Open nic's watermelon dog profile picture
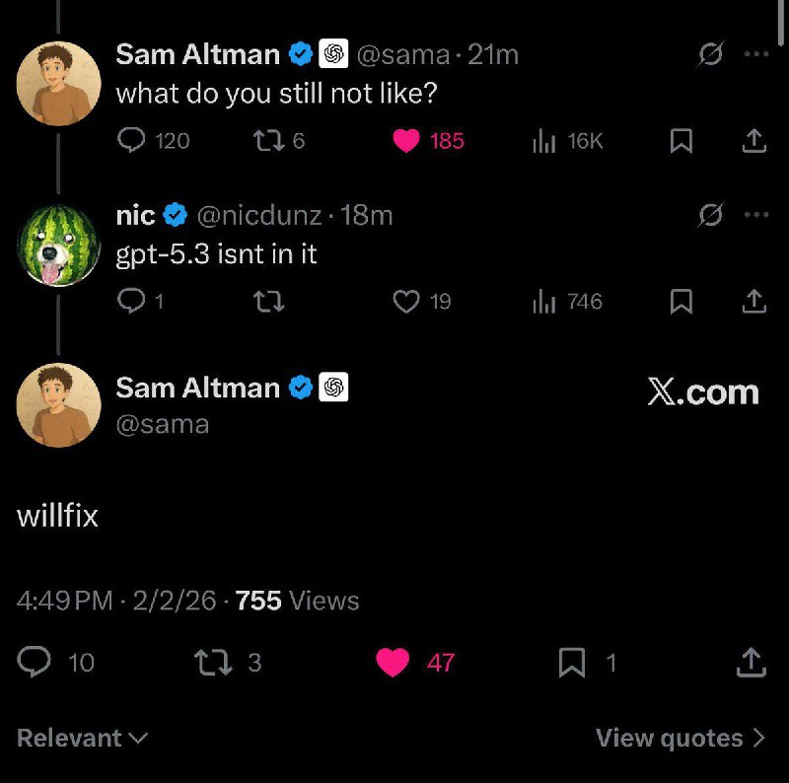Image resolution: width=789 pixels, height=783 pixels. 59,244
